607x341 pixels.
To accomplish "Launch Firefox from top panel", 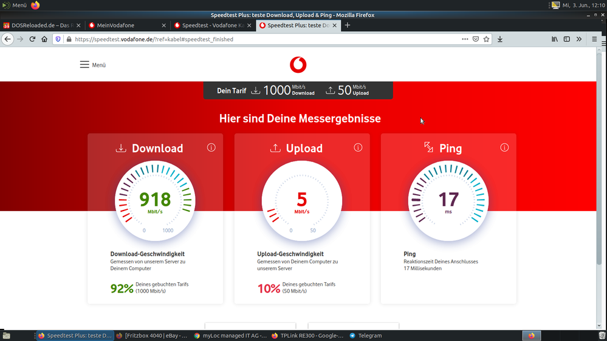I will (35, 5).
